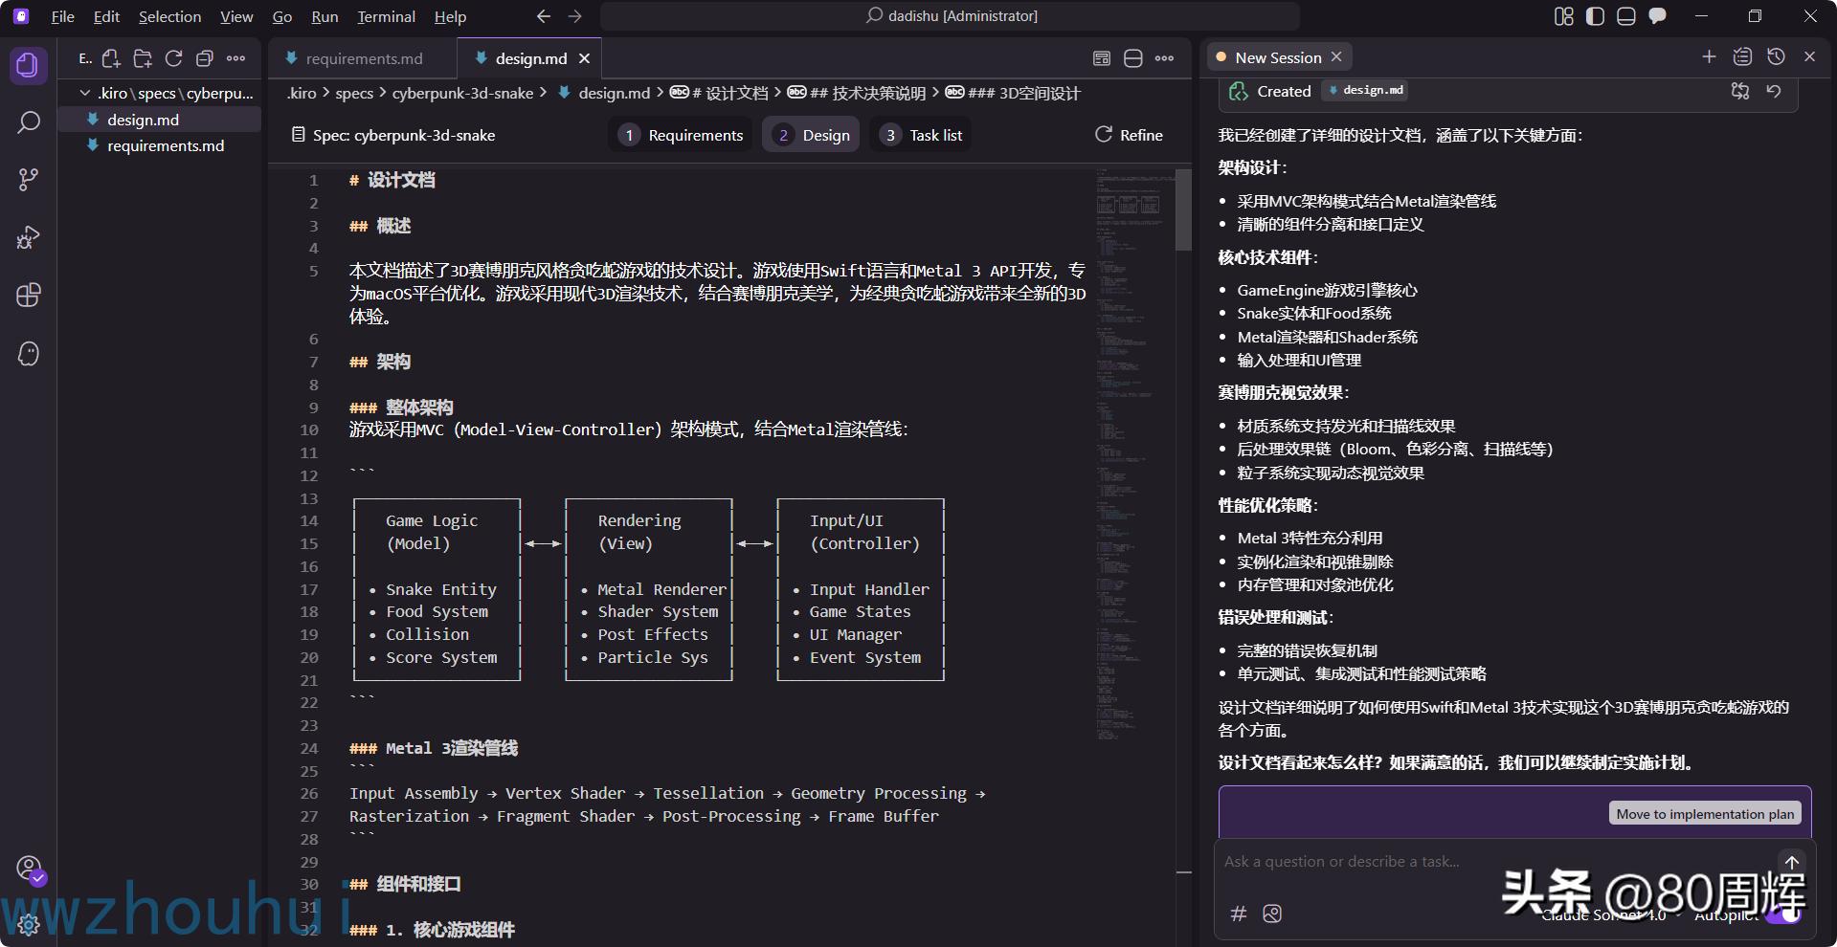
Task: Click Move to implementation plan
Action: pos(1705,814)
